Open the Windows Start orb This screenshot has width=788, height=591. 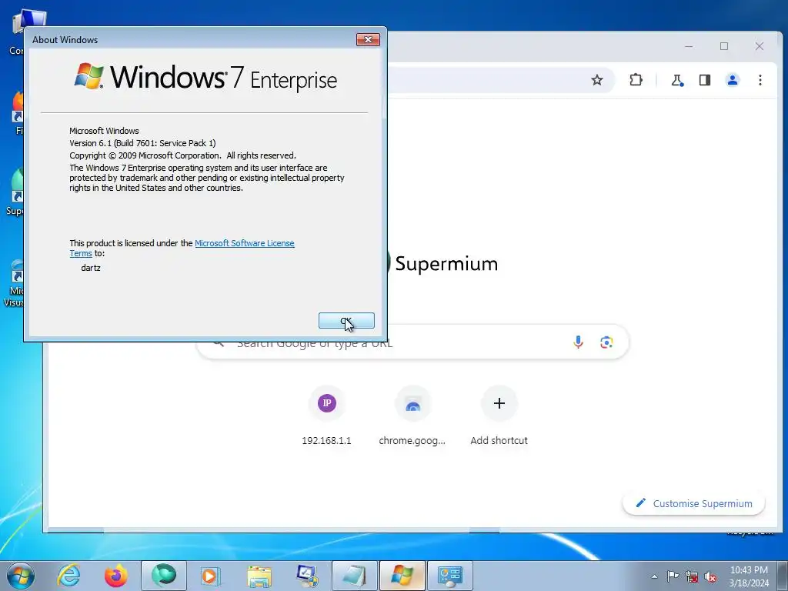click(21, 576)
